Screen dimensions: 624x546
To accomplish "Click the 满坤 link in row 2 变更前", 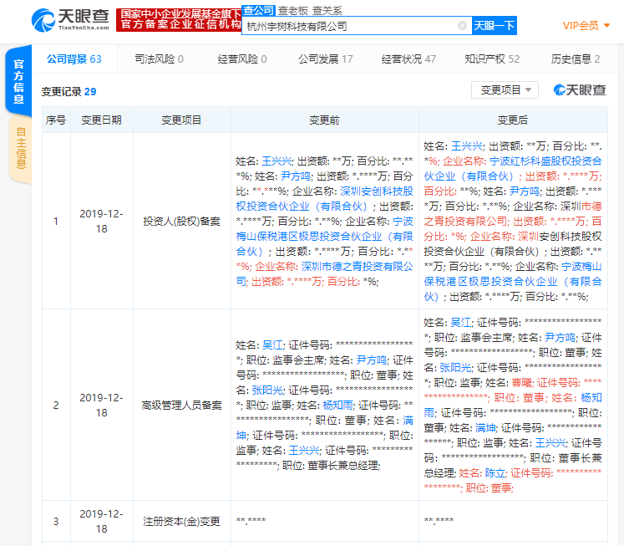I will click(324, 428).
